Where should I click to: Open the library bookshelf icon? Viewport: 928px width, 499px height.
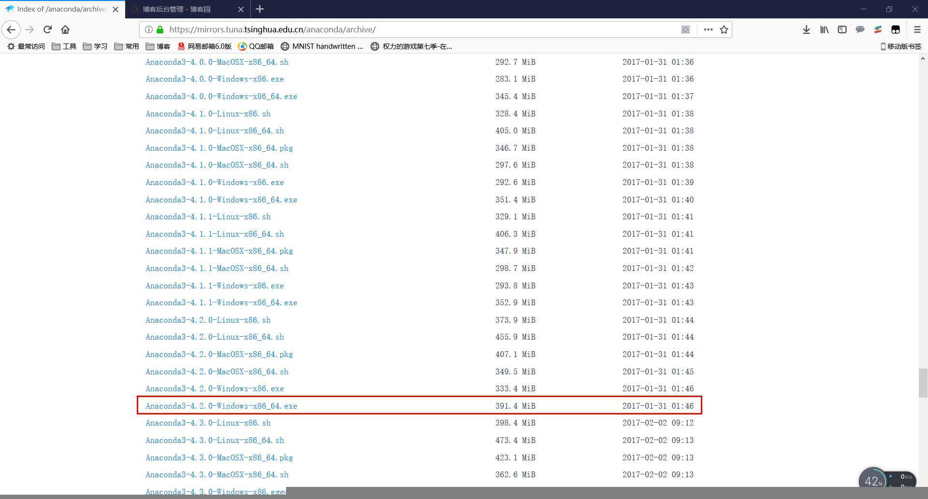(x=824, y=29)
